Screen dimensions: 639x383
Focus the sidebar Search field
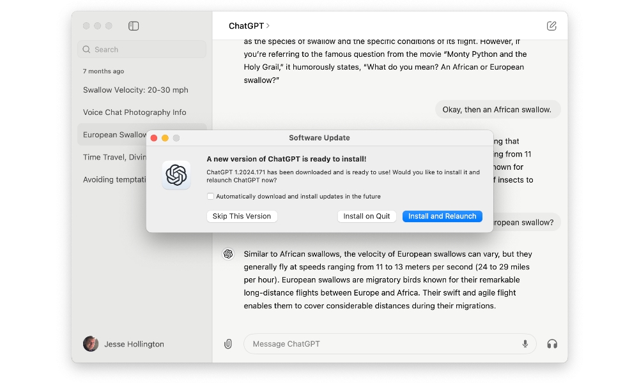point(142,49)
